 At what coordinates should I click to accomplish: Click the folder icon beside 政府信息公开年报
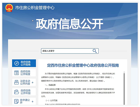(x=17, y=92)
